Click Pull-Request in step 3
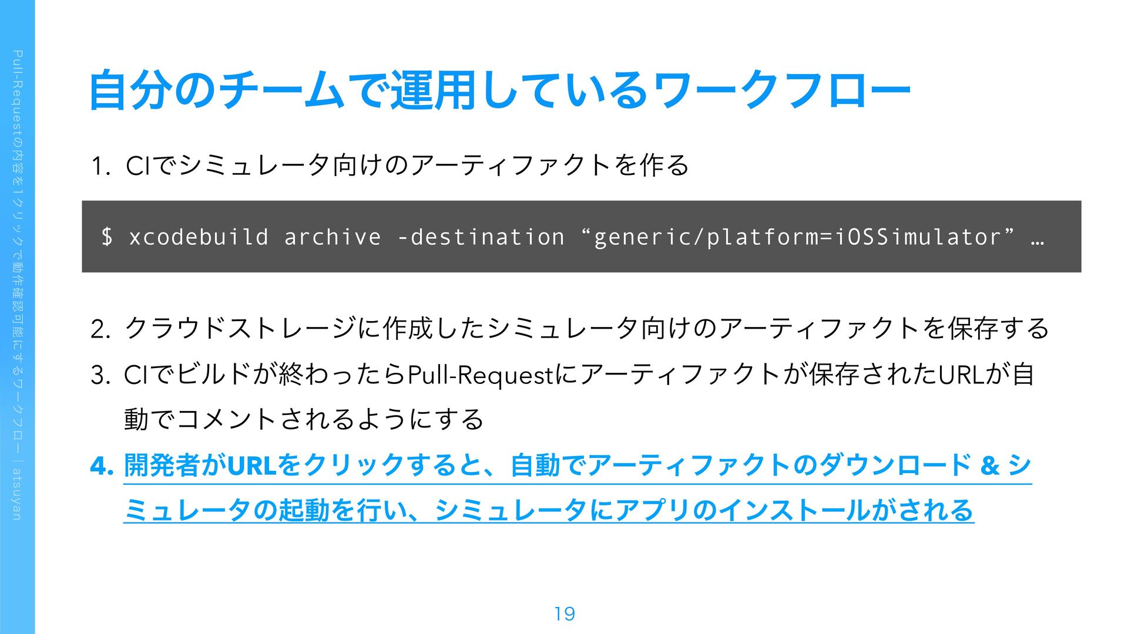The image size is (1128, 634). pos(480,375)
